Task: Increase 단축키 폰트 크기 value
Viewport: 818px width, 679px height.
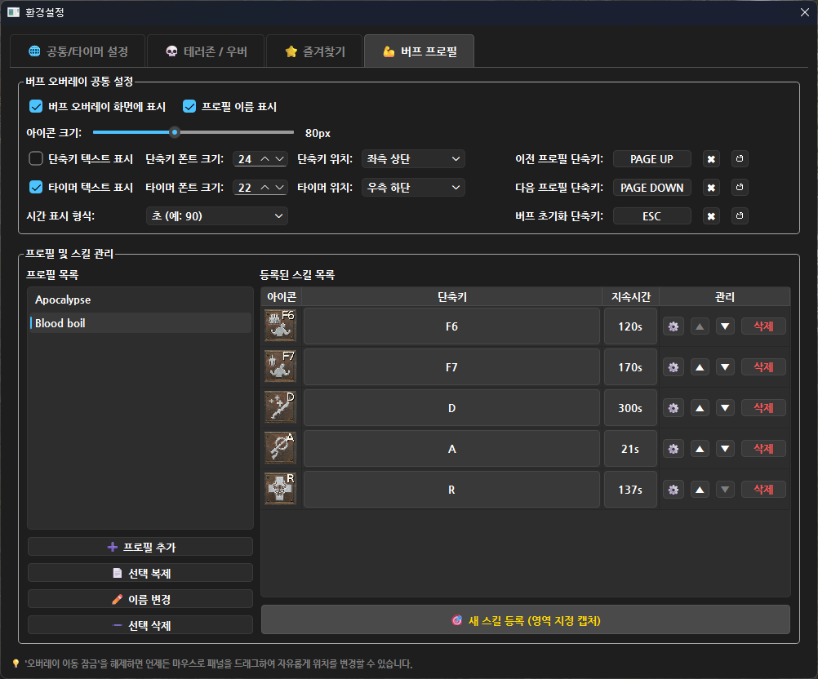Action: click(265, 158)
